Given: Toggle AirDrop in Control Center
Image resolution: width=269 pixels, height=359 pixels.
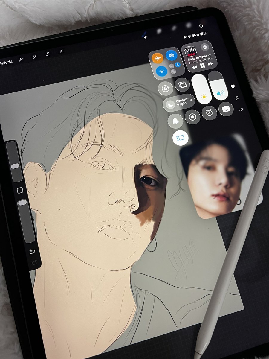Looking at the screenshot, I should (x=172, y=55).
